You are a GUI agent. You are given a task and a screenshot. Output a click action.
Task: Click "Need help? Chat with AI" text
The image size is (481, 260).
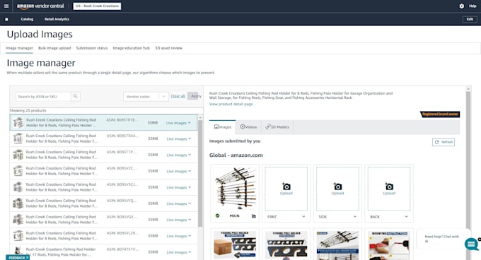tap(441, 239)
